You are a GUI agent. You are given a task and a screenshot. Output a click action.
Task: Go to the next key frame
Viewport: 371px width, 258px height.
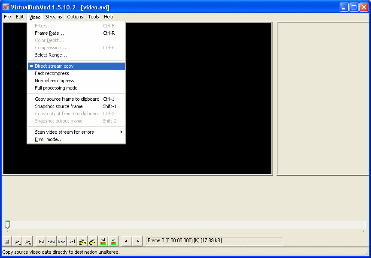point(93,241)
